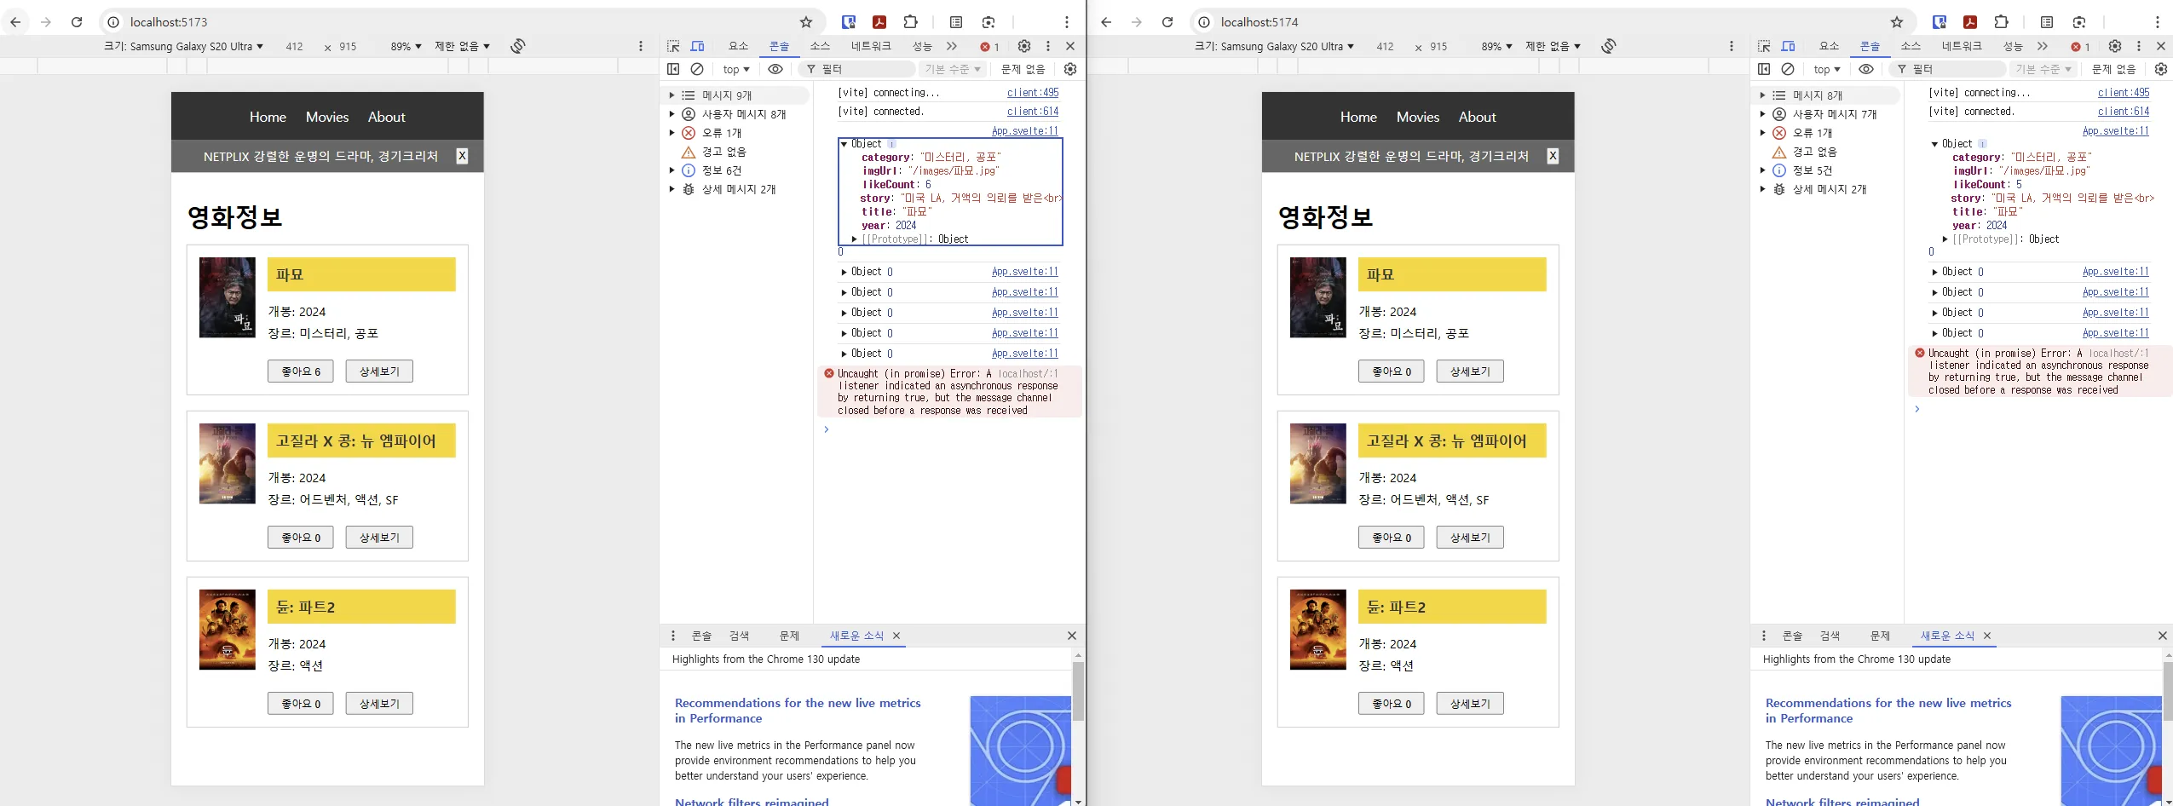Toggle device toolbar in left window DevTools
The width and height of the screenshot is (2173, 806).
[x=697, y=46]
